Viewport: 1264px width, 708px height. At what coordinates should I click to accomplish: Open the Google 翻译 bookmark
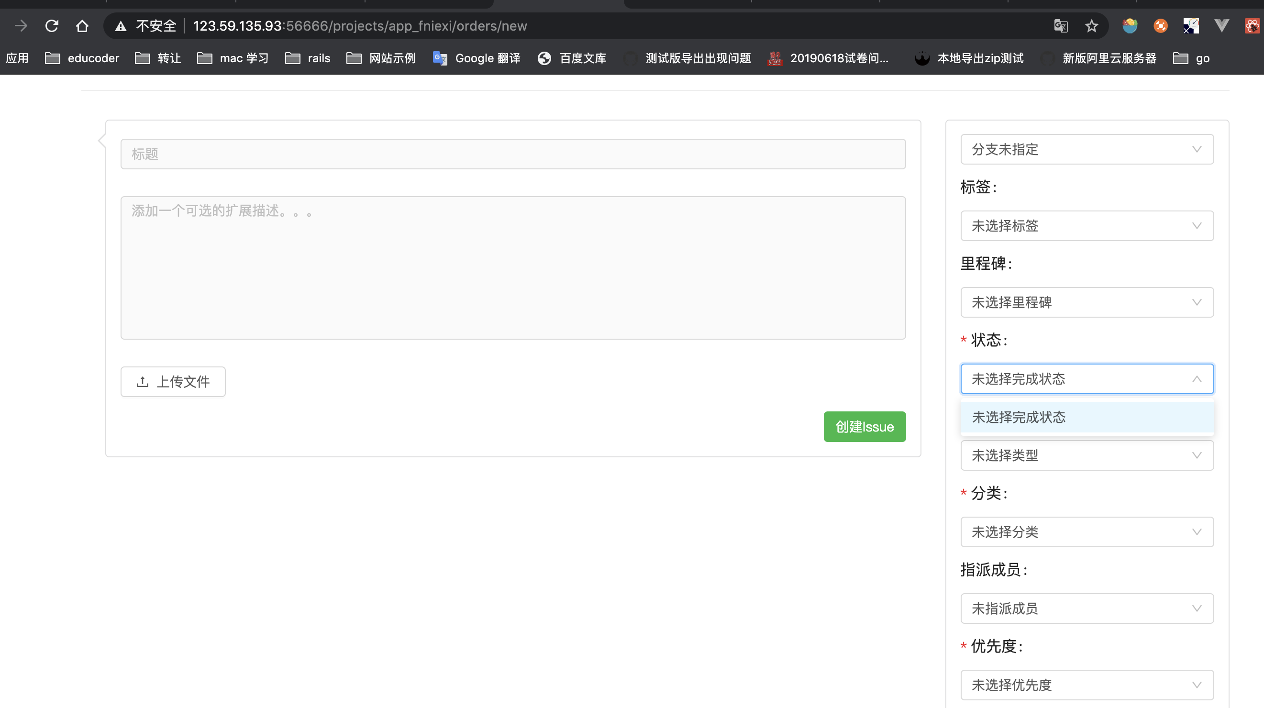coord(477,58)
